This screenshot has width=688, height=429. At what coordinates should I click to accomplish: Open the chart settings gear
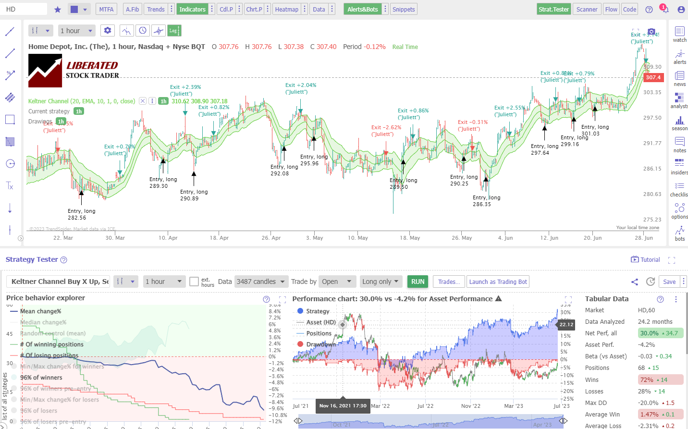(107, 30)
